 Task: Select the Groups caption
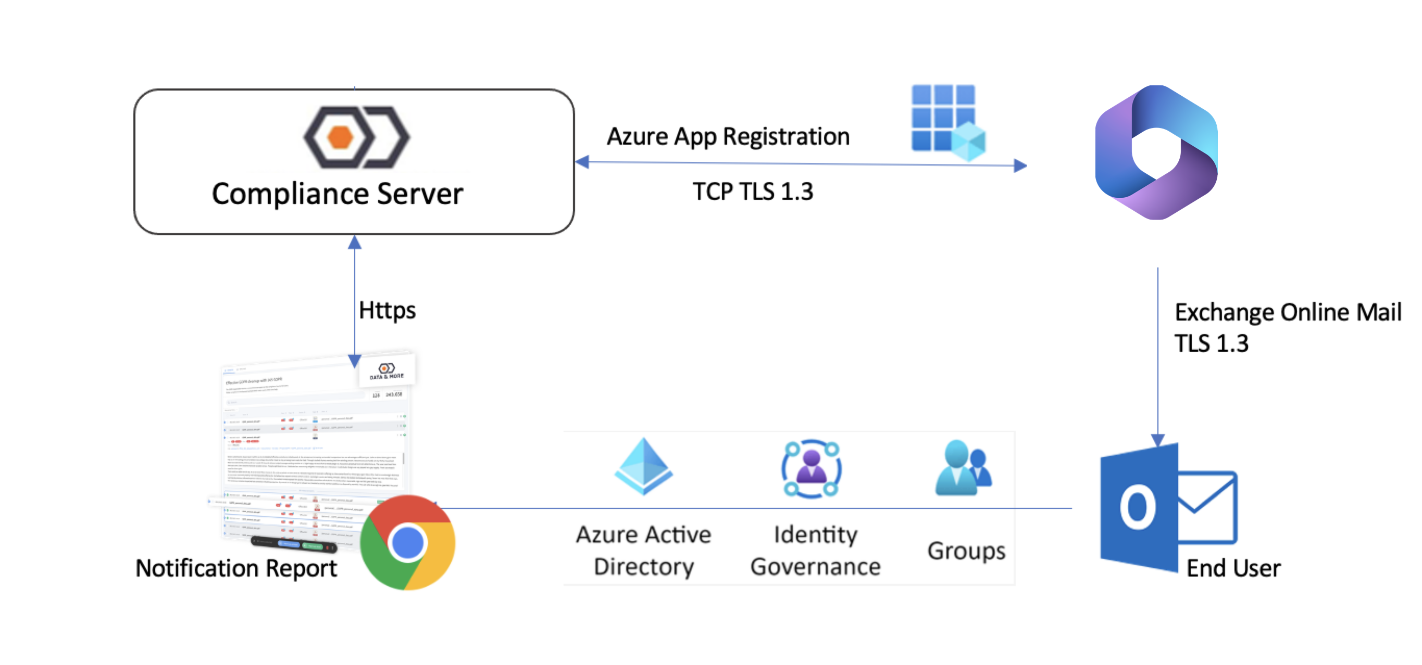[967, 551]
